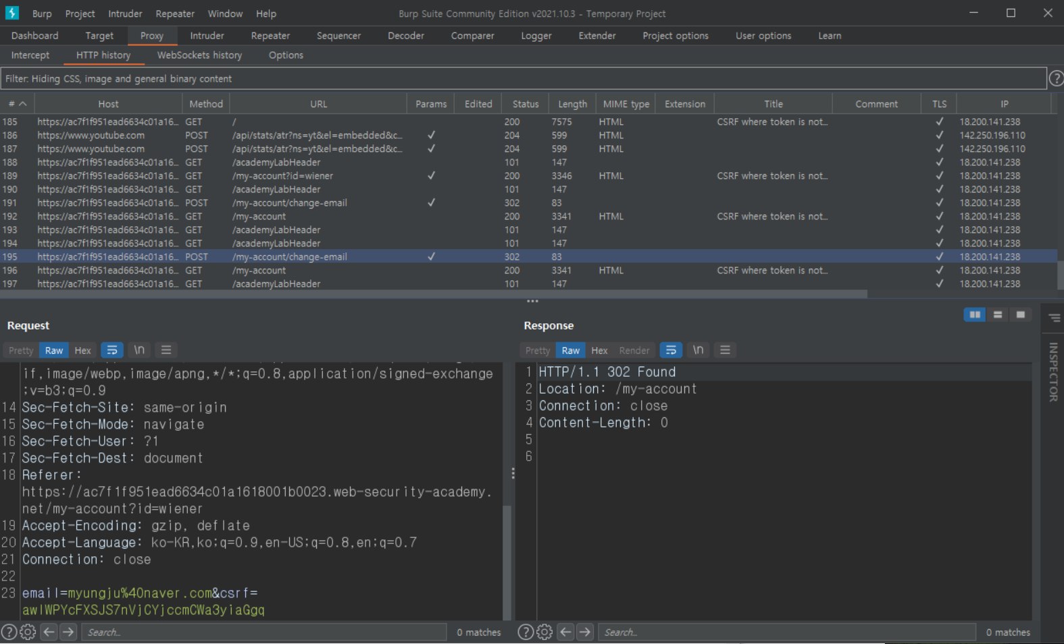Screen dimensions: 1064x644
Task: Open filter help question mark icon
Action: click(1056, 79)
